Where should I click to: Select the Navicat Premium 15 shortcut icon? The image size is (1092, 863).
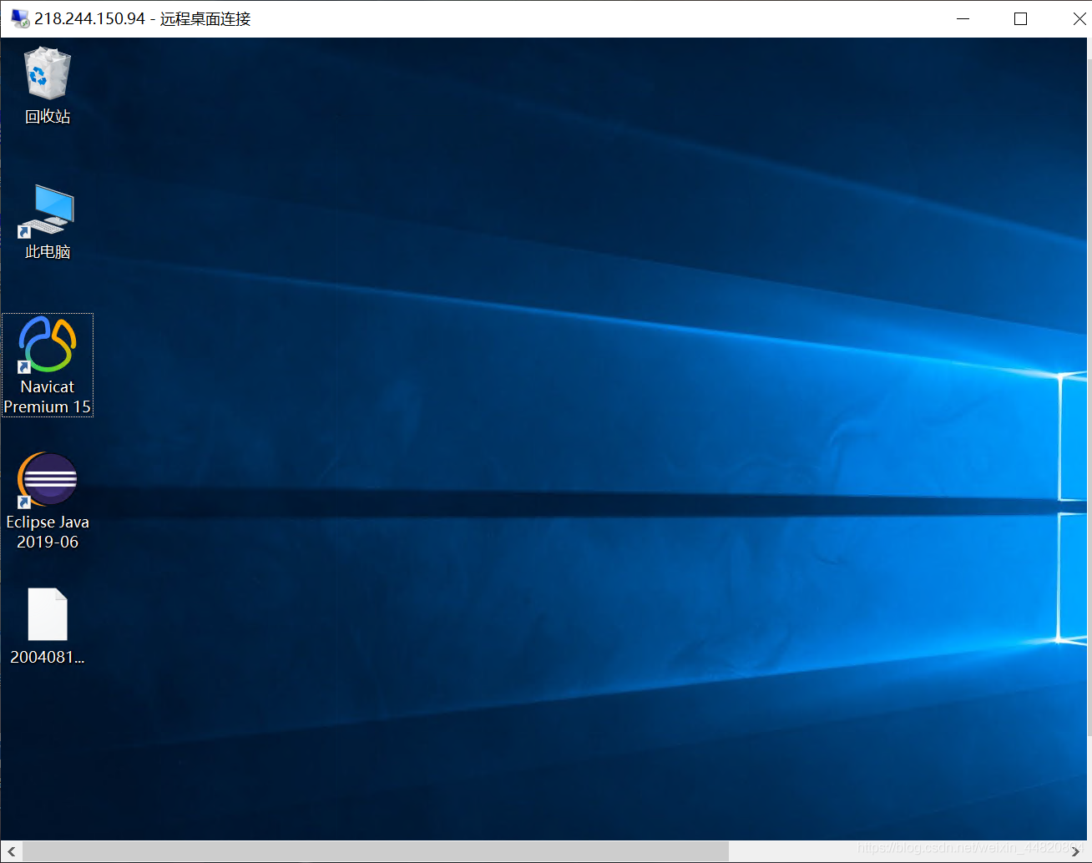(48, 344)
